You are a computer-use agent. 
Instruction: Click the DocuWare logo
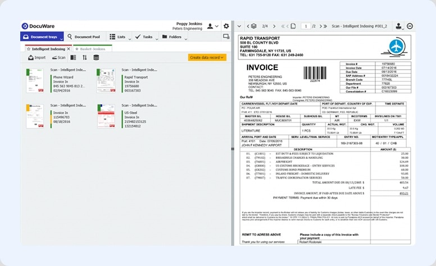coord(38,26)
